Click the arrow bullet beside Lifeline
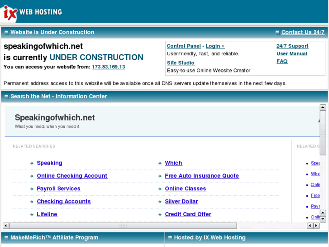 click(x=32, y=214)
